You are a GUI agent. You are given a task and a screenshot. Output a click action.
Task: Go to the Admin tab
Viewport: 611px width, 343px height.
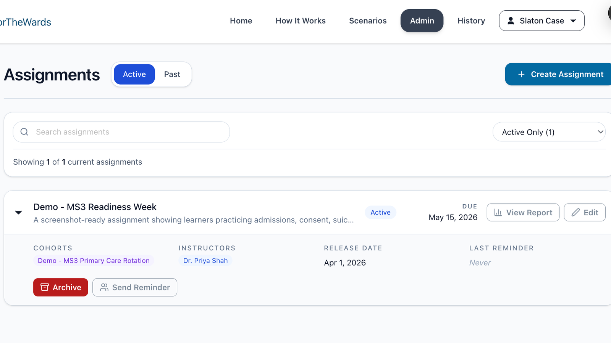422,21
